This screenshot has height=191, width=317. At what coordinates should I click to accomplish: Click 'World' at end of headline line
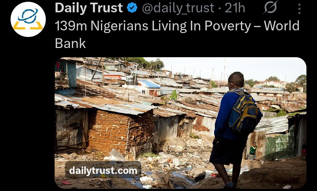[281, 26]
